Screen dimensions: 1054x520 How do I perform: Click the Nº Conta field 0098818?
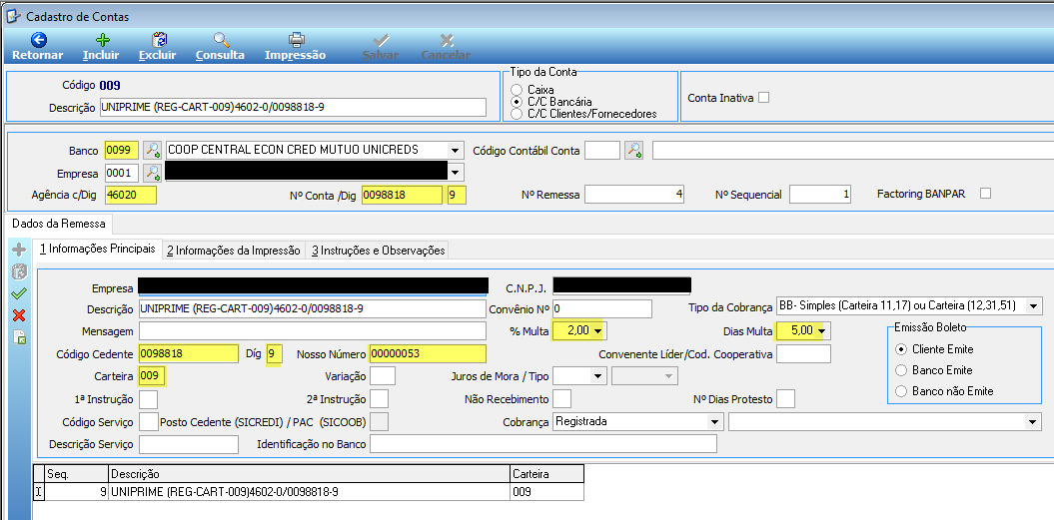[403, 195]
